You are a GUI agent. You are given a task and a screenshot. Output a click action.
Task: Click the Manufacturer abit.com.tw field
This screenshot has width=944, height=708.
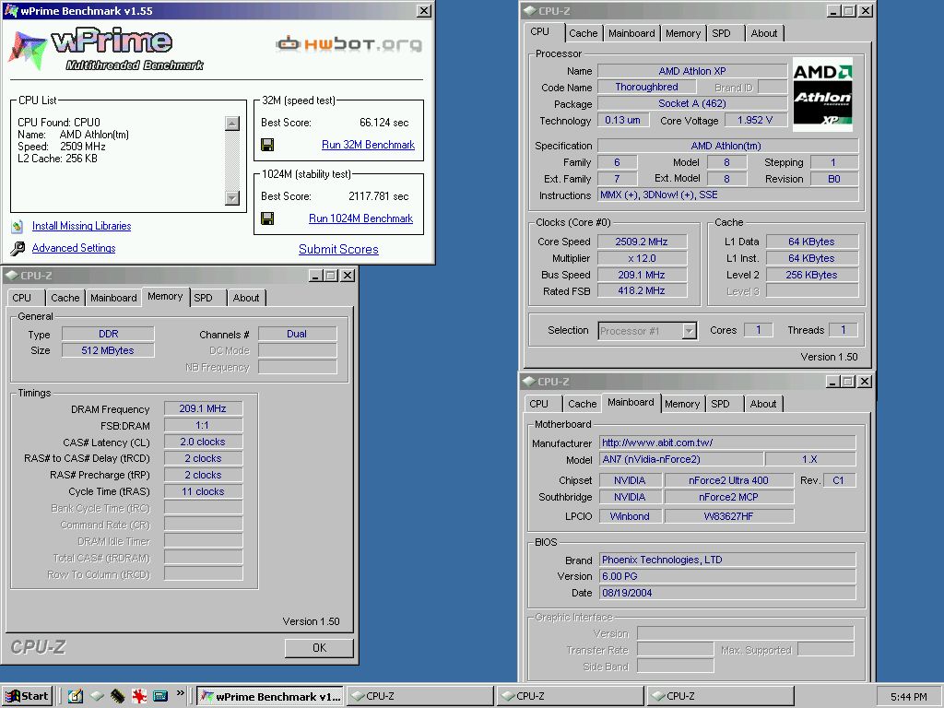click(727, 442)
